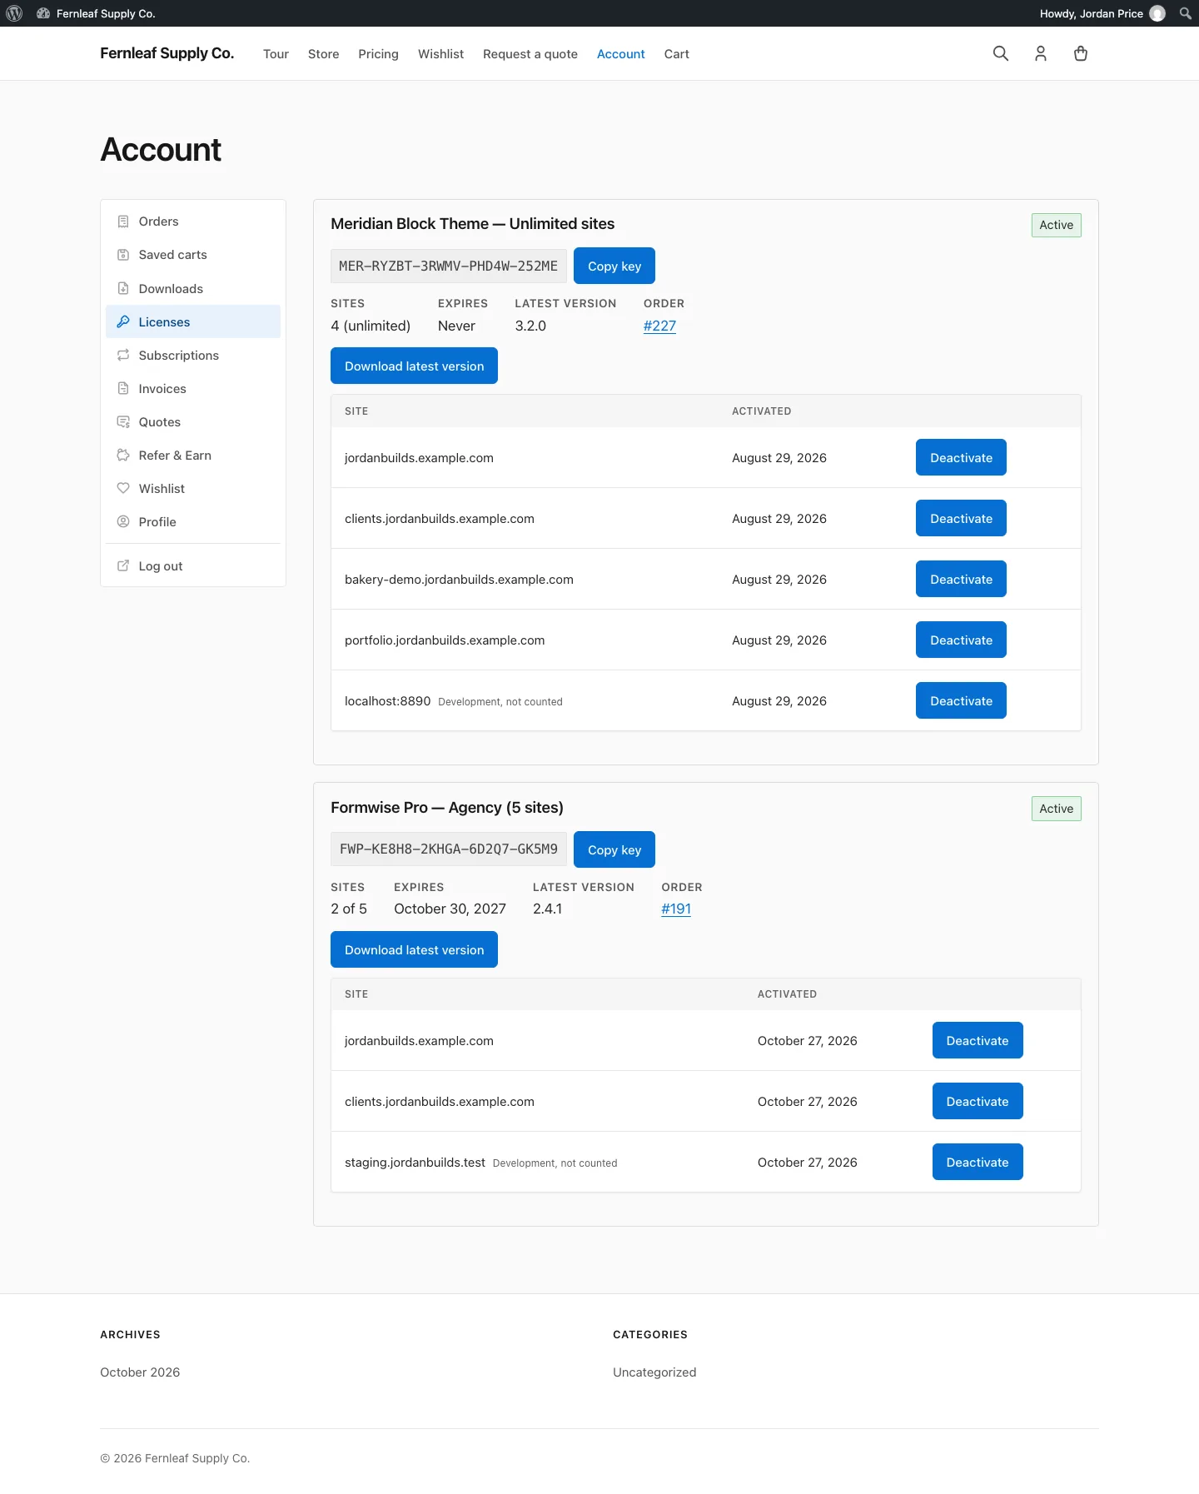Select the FWP-KE8H8 license key field
This screenshot has width=1199, height=1494.
[x=449, y=849]
